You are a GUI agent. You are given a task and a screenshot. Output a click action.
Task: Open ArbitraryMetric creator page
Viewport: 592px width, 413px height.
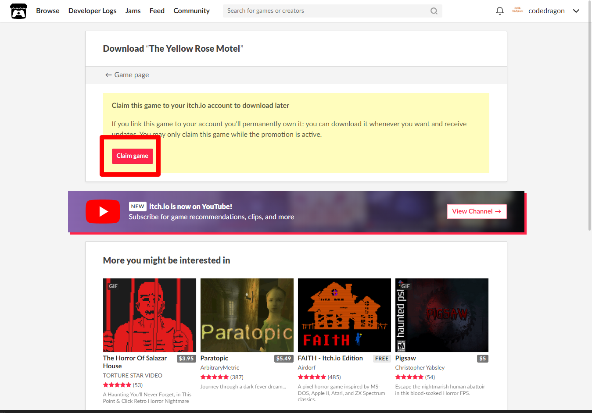[x=220, y=368]
